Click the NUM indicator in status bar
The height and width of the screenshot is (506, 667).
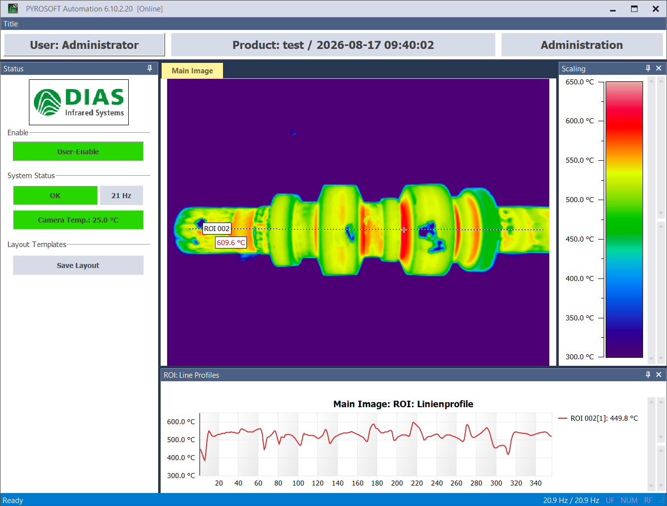coord(629,501)
